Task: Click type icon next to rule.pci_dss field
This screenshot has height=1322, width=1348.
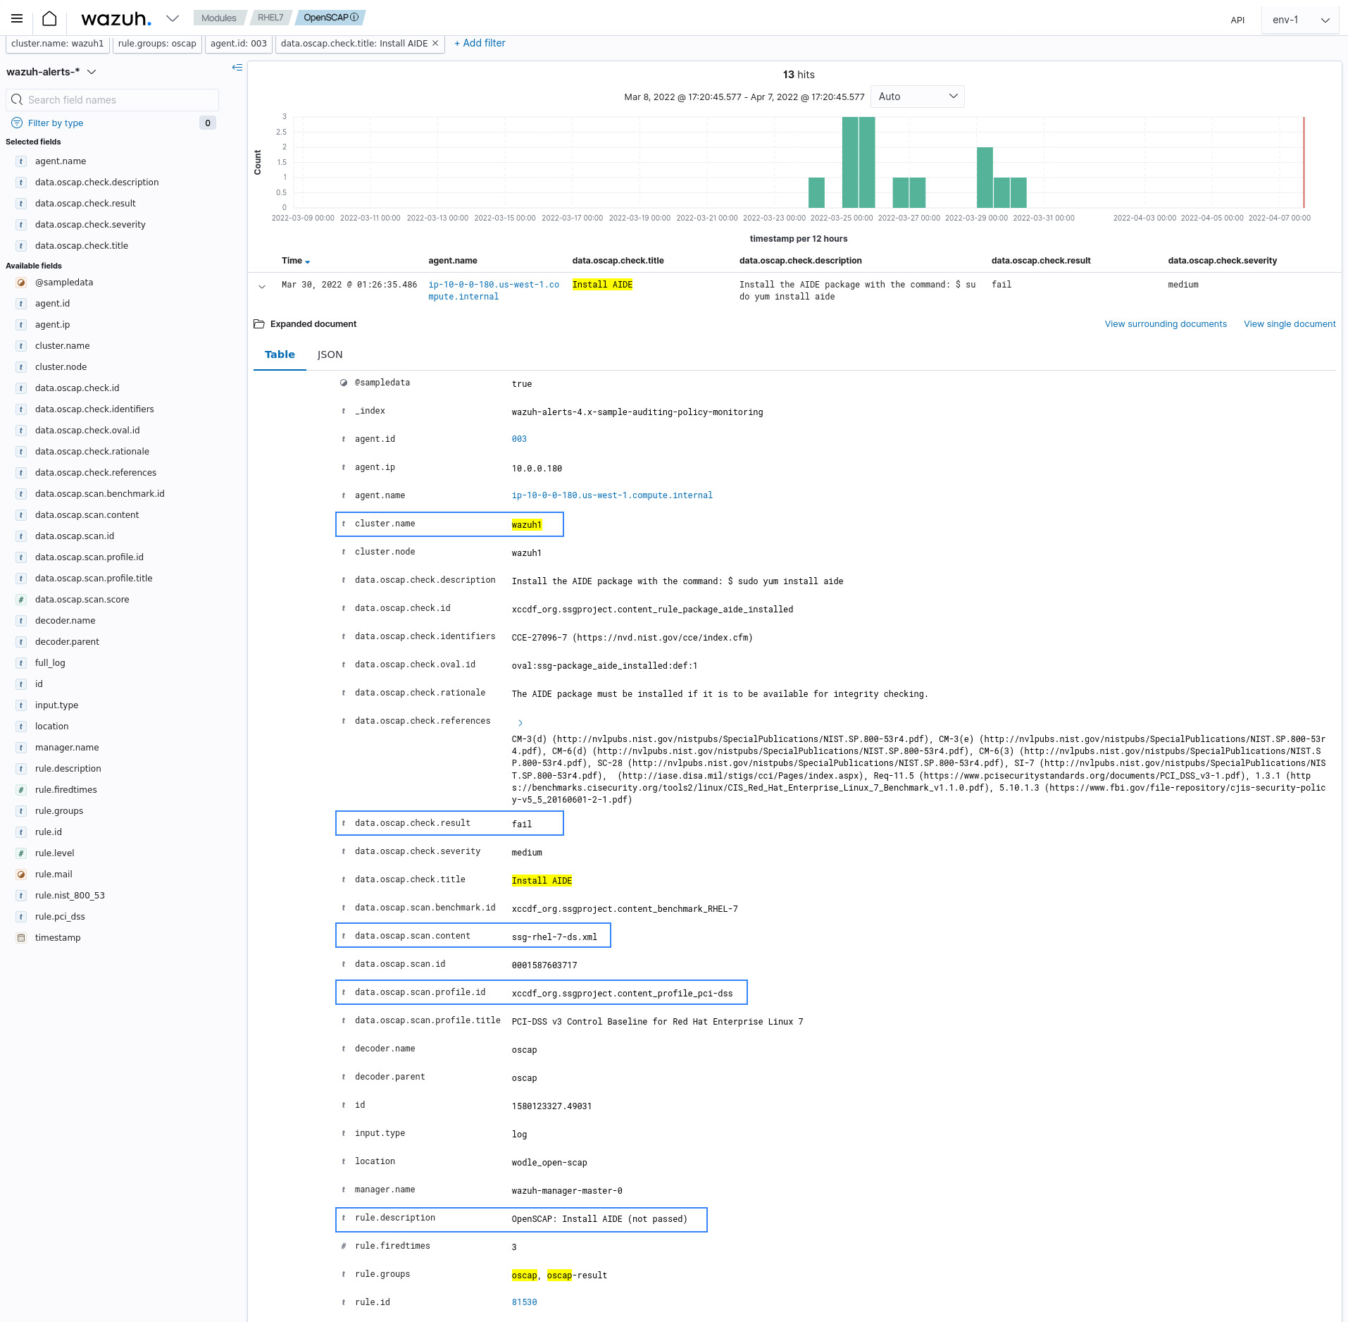Action: click(x=21, y=917)
